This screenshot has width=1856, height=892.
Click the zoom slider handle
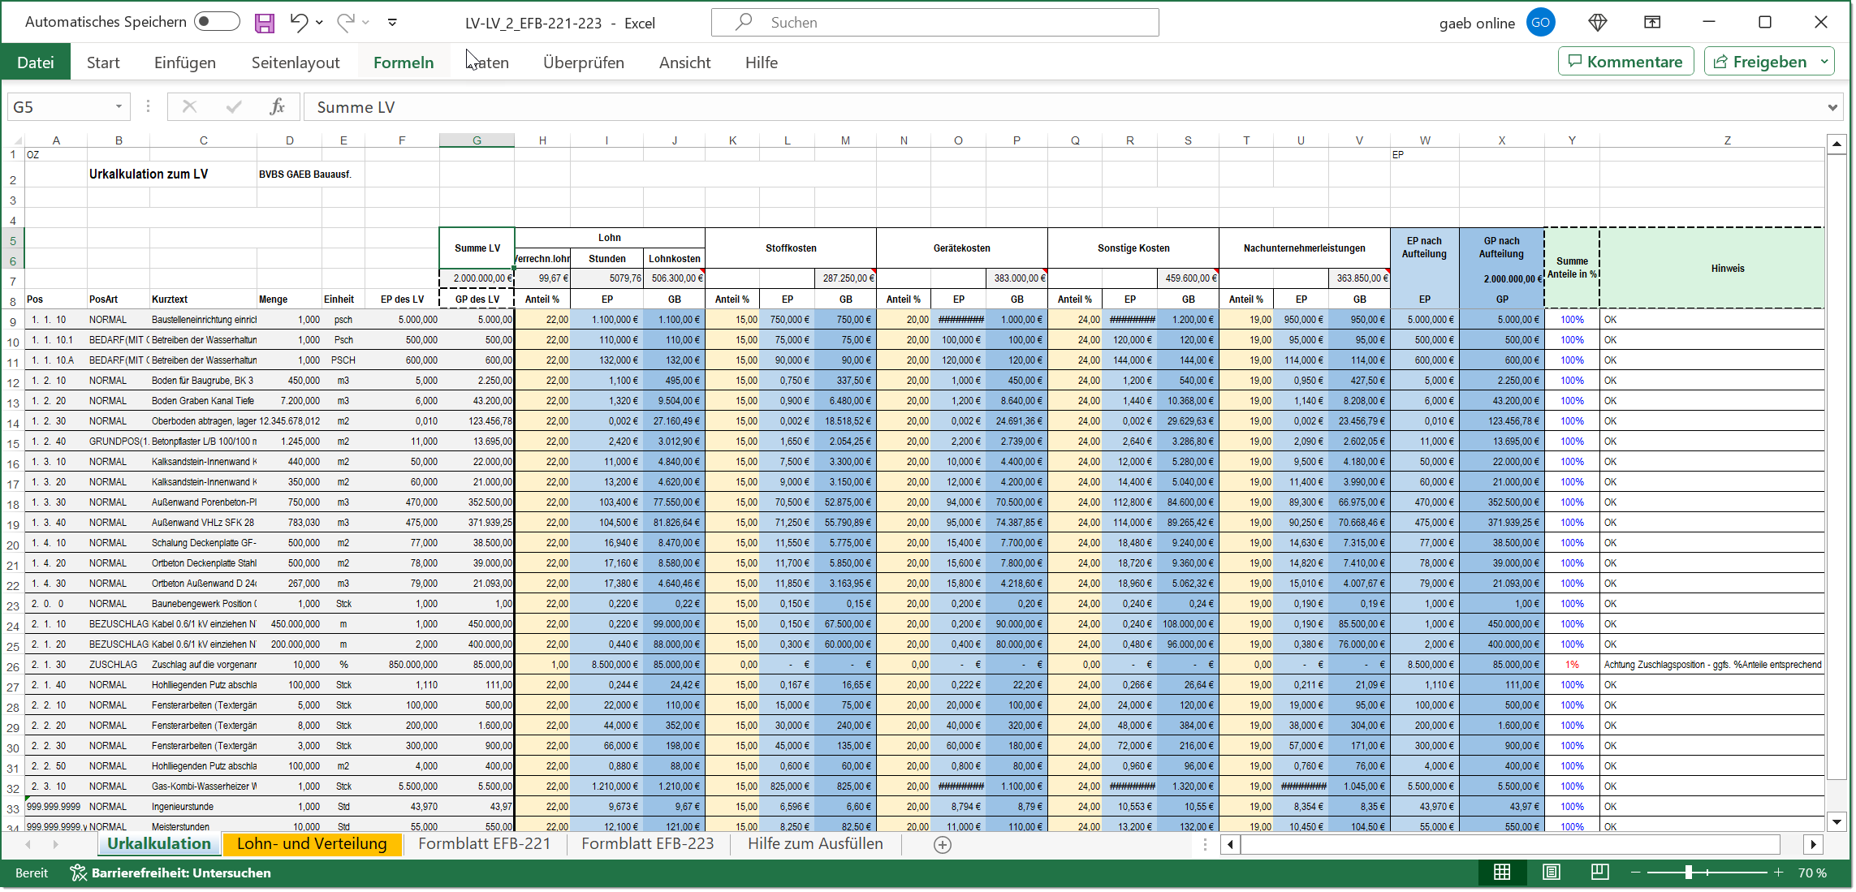click(1688, 873)
